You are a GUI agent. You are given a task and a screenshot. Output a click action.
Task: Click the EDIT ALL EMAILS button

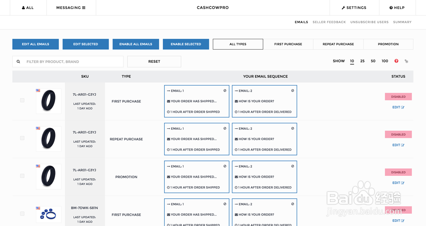tap(36, 44)
